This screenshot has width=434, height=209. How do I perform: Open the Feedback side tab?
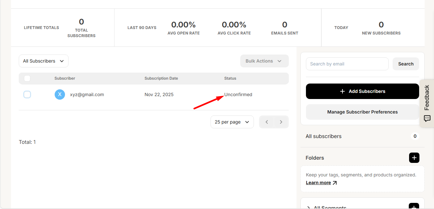(427, 97)
